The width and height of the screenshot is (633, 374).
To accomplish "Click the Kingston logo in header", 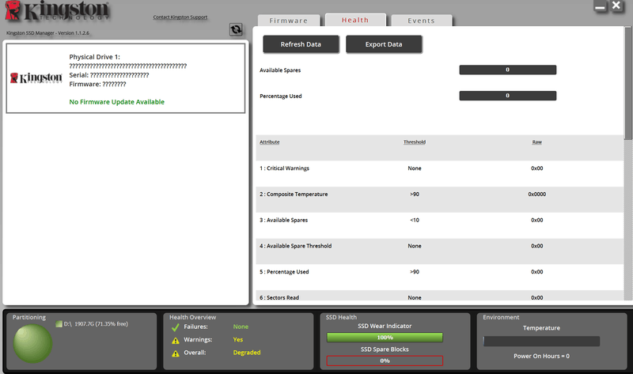I will (x=57, y=11).
